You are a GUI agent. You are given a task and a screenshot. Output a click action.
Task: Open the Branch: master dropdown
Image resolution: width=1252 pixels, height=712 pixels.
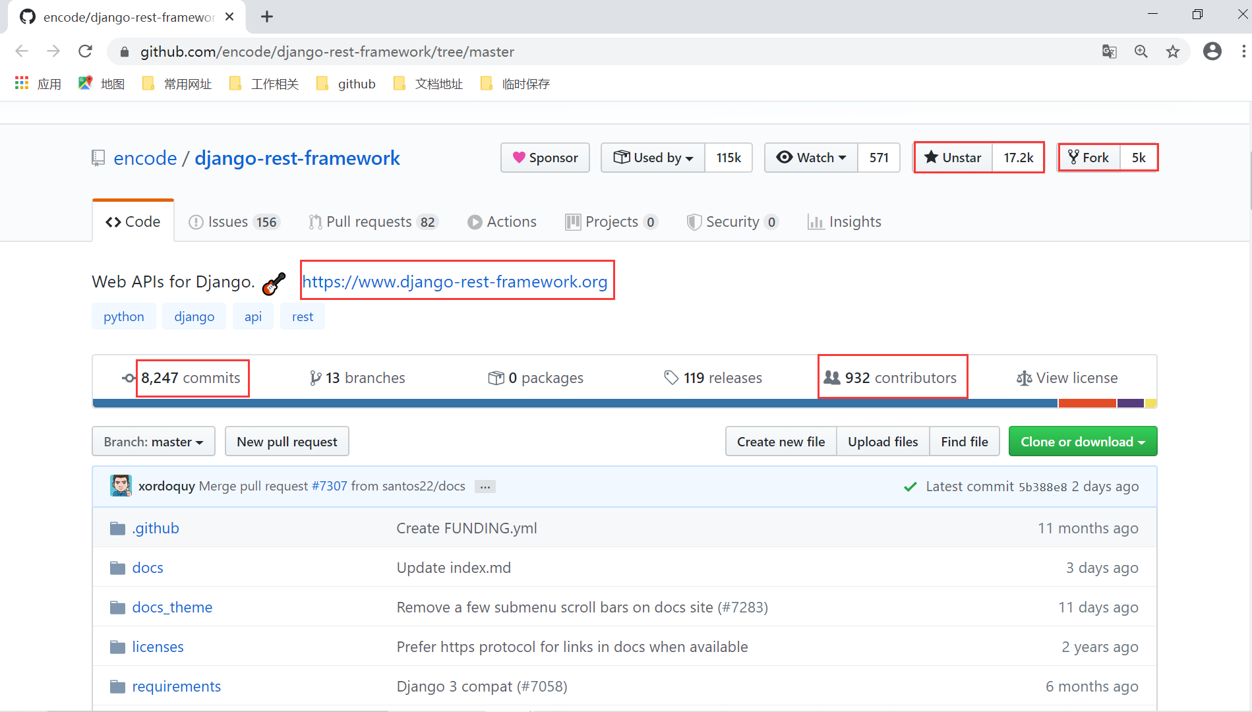tap(154, 442)
